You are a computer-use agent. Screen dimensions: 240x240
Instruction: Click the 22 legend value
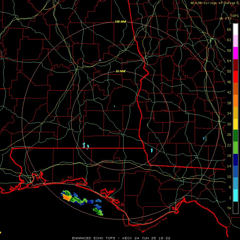[229, 145]
